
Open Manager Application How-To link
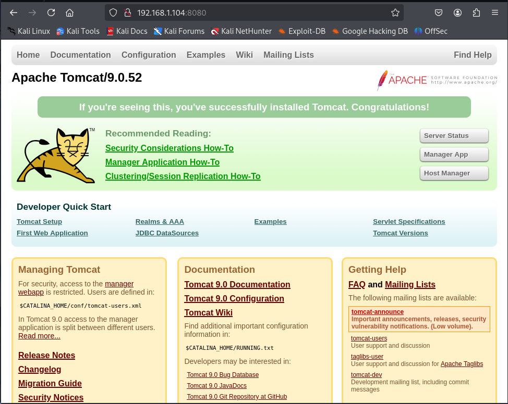(x=162, y=162)
